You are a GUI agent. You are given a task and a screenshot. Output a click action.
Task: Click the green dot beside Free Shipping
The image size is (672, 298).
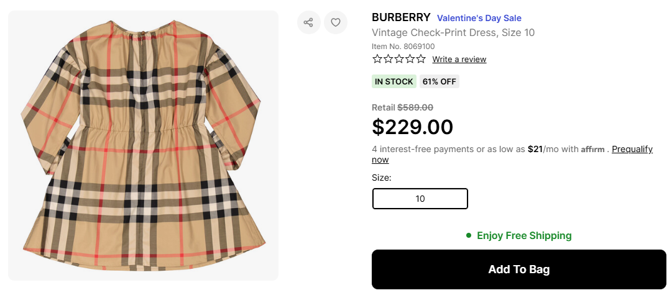(469, 235)
